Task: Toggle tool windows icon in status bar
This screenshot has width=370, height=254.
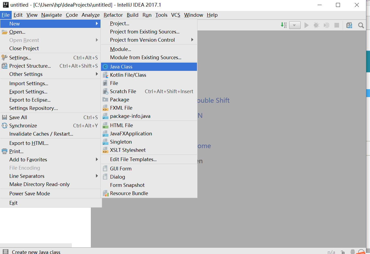Action: (5, 252)
